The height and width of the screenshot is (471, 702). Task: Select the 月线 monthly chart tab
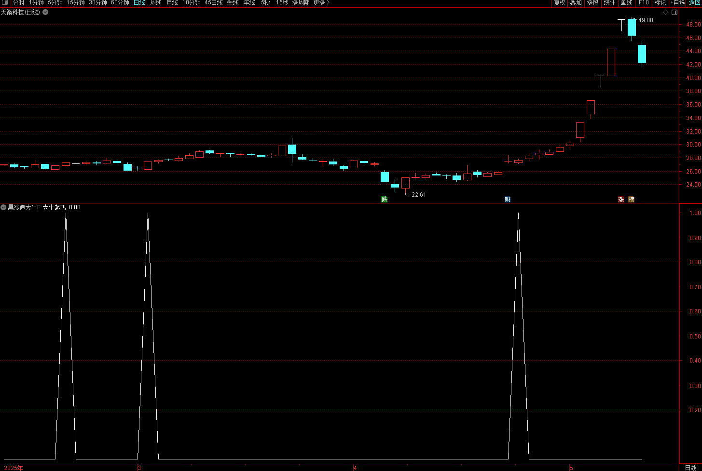(x=172, y=3)
